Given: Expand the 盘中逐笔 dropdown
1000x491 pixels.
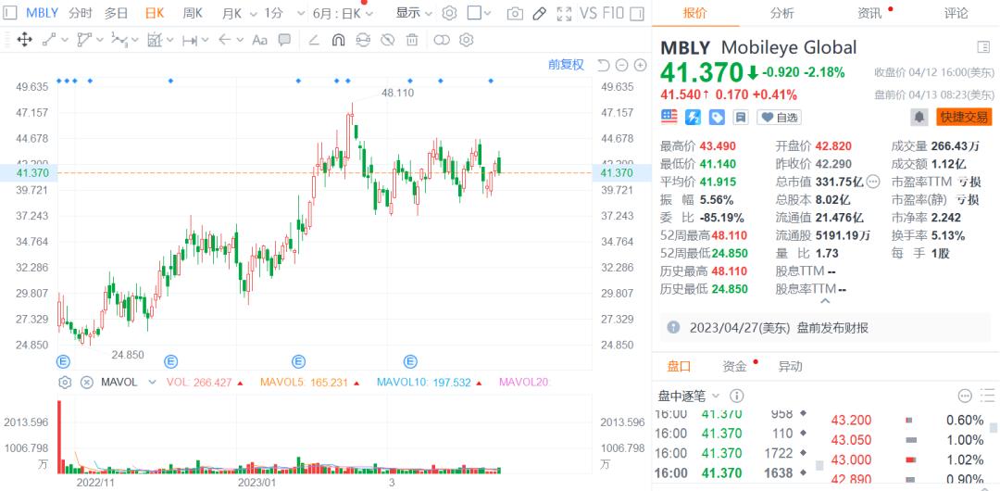Looking at the screenshot, I should coord(716,396).
